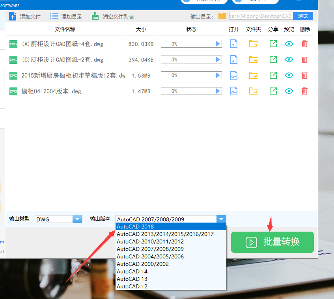Viewport: 334px width, 299px height.
Task: Click progress bar of (C)厨柜设计CAD图纸-2套.dwg
Action: click(x=191, y=59)
